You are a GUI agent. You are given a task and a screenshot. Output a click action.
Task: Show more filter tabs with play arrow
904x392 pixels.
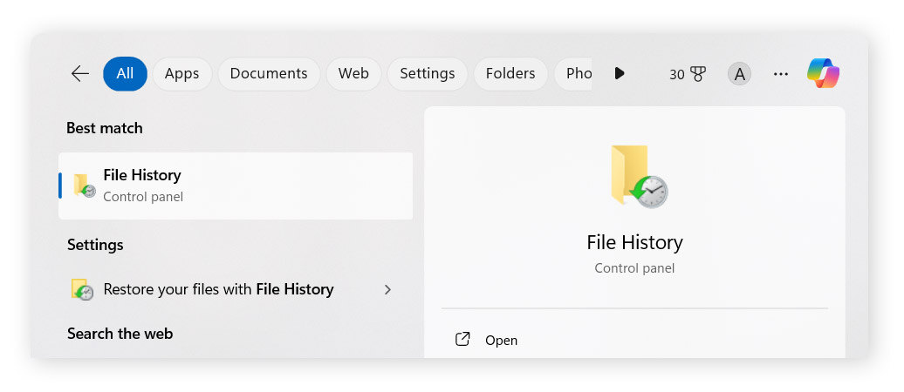click(620, 74)
